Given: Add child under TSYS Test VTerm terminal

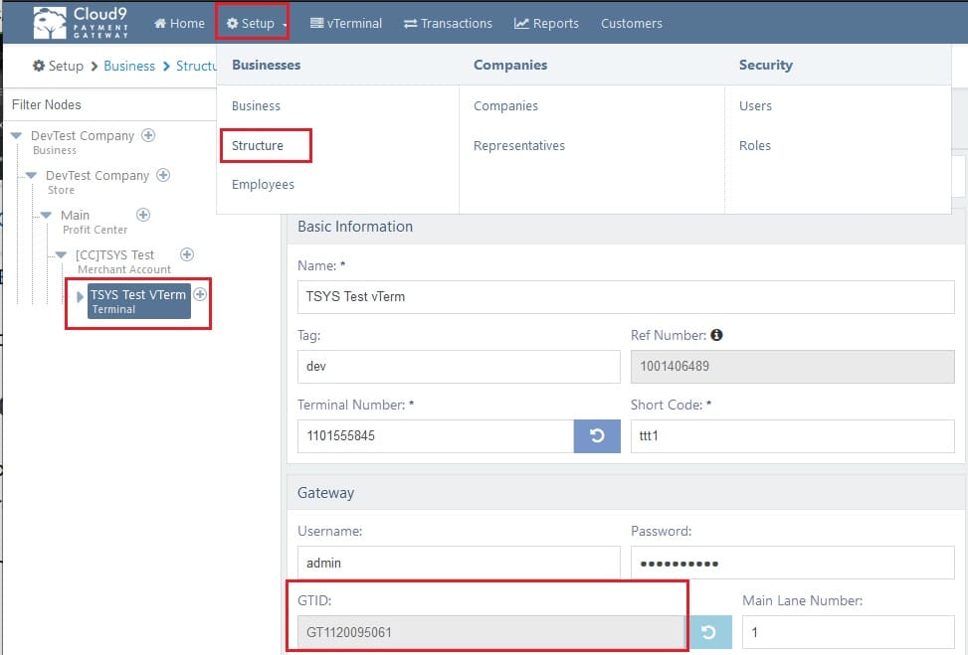Looking at the screenshot, I should tap(200, 294).
